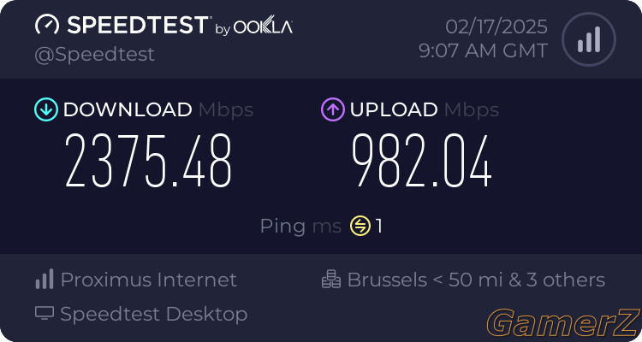Select the 2375.48 download value
The width and height of the screenshot is (642, 342).
pyautogui.click(x=148, y=161)
